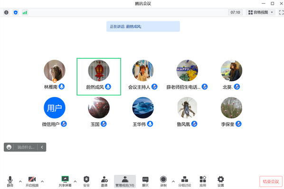
Task: Select 薛老师招生电话 participant avatar
Action: 187,71
